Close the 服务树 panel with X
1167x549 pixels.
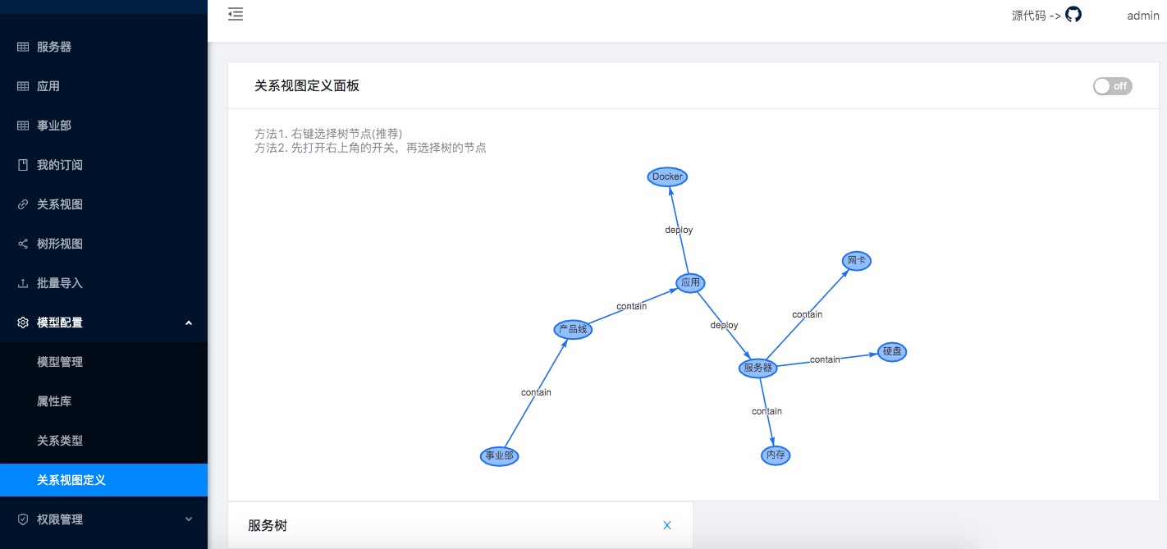pos(667,525)
